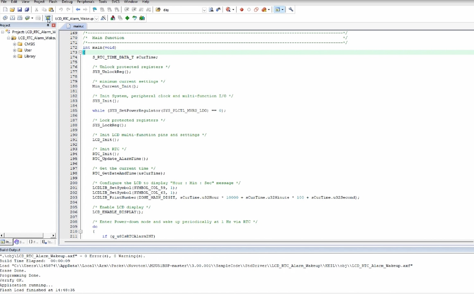
Task: Open the search text dropdown showing 'day'
Action: [204, 10]
